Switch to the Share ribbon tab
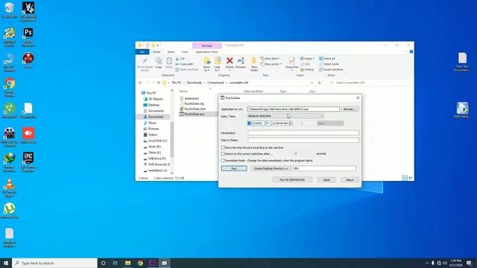Viewport: 477px width, 268px height. (x=171, y=52)
